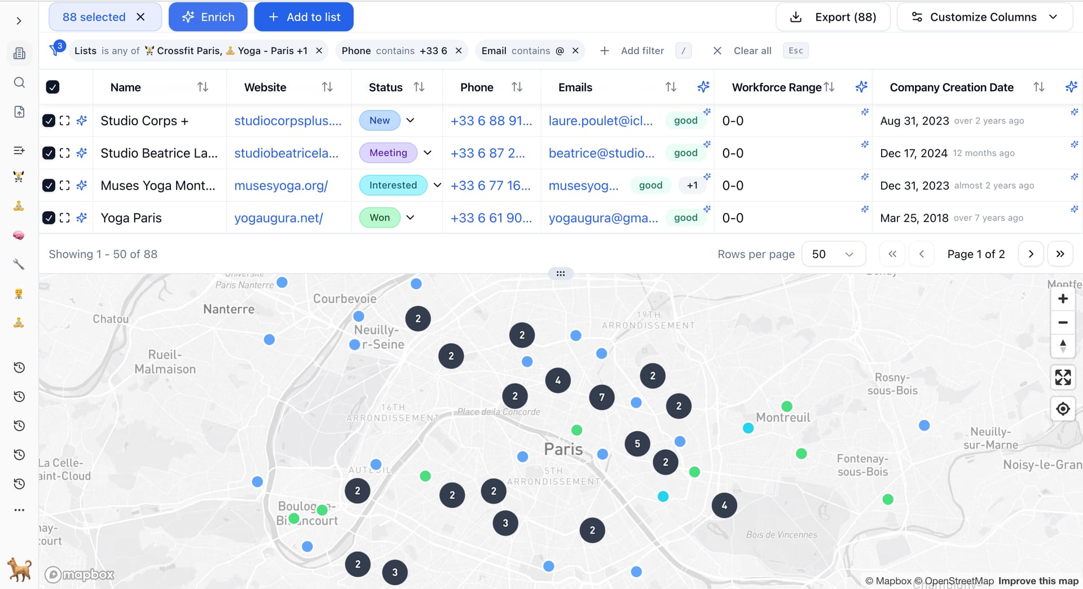Expand the Customize Columns dropdown

pyautogui.click(x=984, y=17)
